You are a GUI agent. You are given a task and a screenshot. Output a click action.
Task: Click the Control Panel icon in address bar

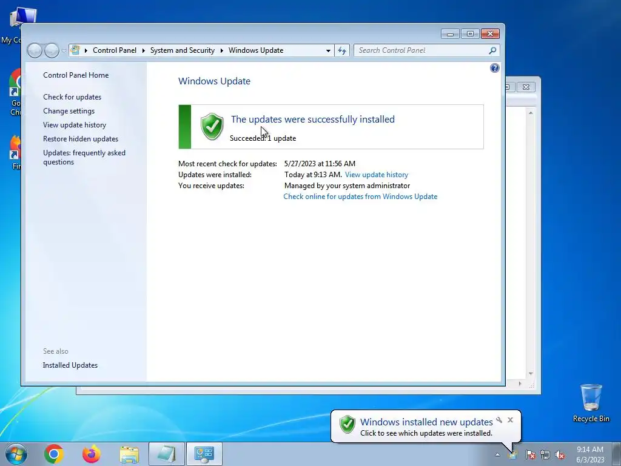click(75, 50)
